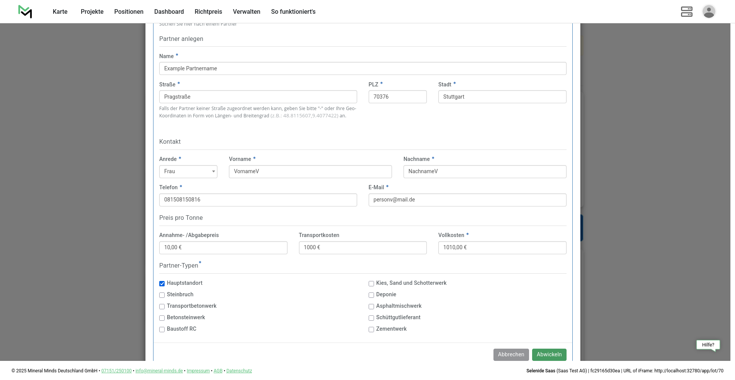
Task: Select Kies, Sand und Schotterwerk checkbox
Action: click(x=371, y=284)
